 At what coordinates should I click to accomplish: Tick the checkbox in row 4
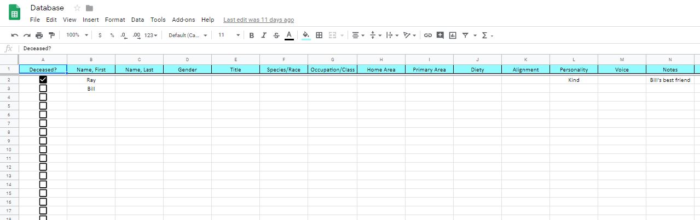tap(43, 97)
